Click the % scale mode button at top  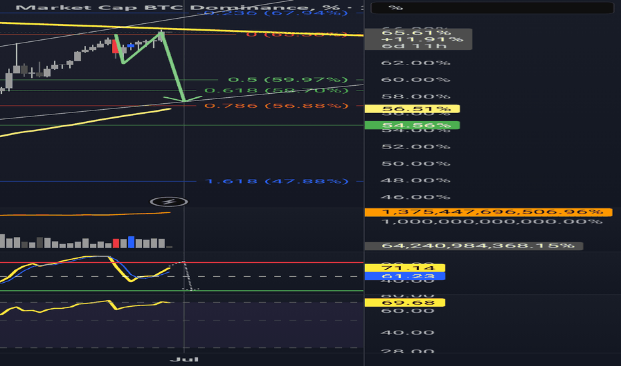(492, 7)
